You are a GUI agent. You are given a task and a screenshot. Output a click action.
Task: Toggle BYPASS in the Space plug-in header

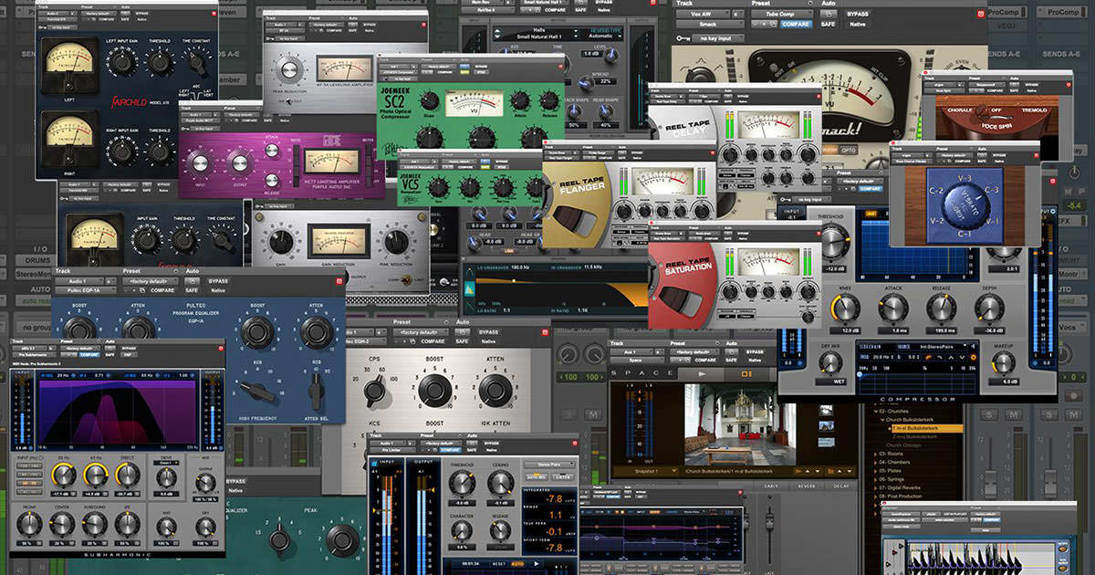pos(755,351)
